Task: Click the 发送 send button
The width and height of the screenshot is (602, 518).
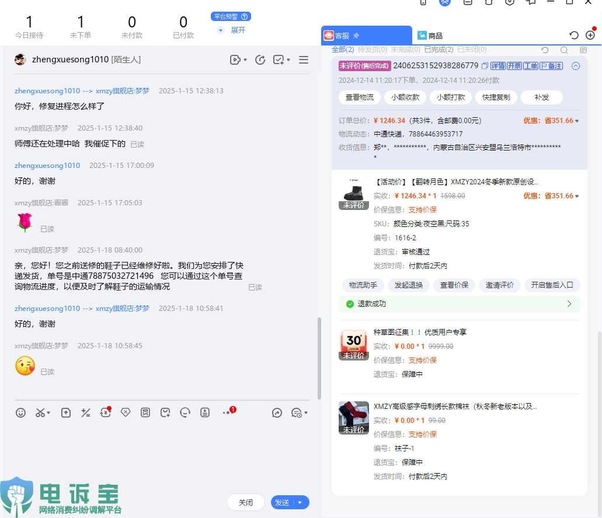Action: point(282,502)
